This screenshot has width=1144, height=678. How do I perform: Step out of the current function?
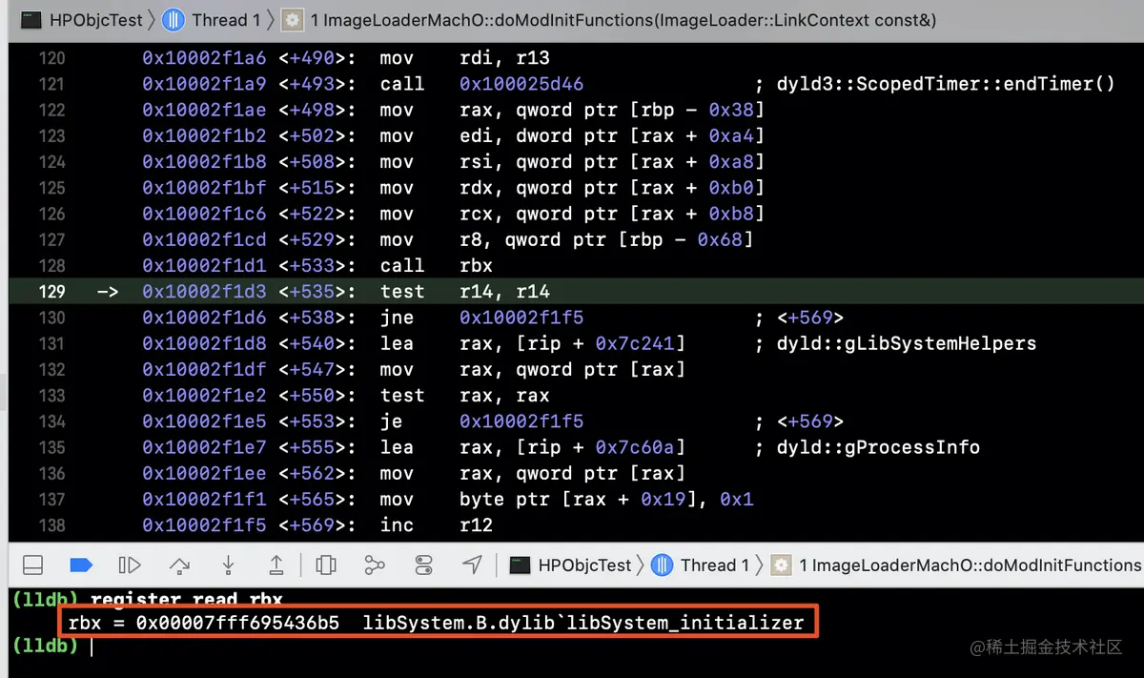(276, 565)
